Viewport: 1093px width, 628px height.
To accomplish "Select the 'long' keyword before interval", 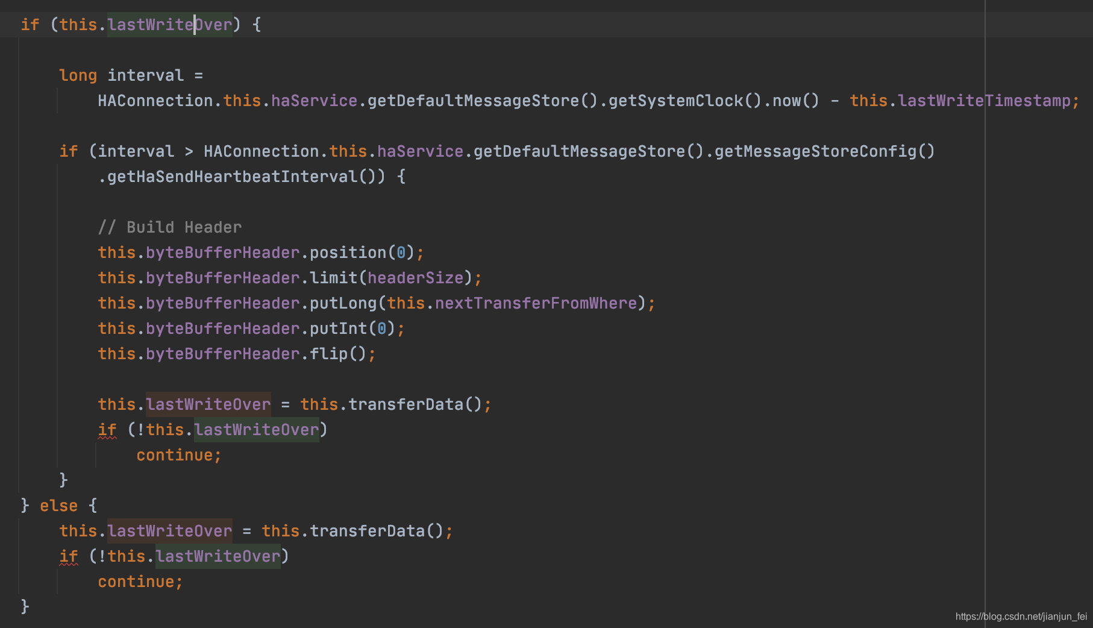I will pyautogui.click(x=78, y=75).
